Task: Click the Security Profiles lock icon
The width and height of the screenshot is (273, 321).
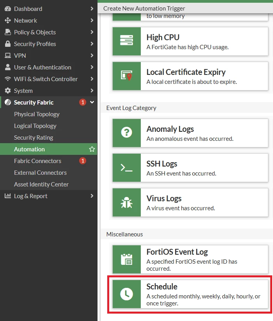Action: pyautogui.click(x=8, y=44)
